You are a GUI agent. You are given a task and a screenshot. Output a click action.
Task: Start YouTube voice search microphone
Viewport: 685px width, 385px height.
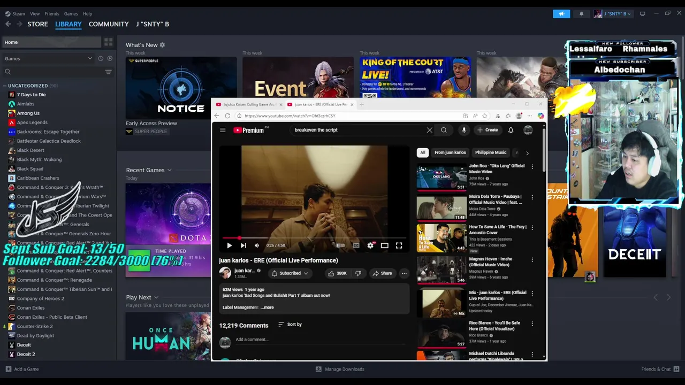[464, 130]
